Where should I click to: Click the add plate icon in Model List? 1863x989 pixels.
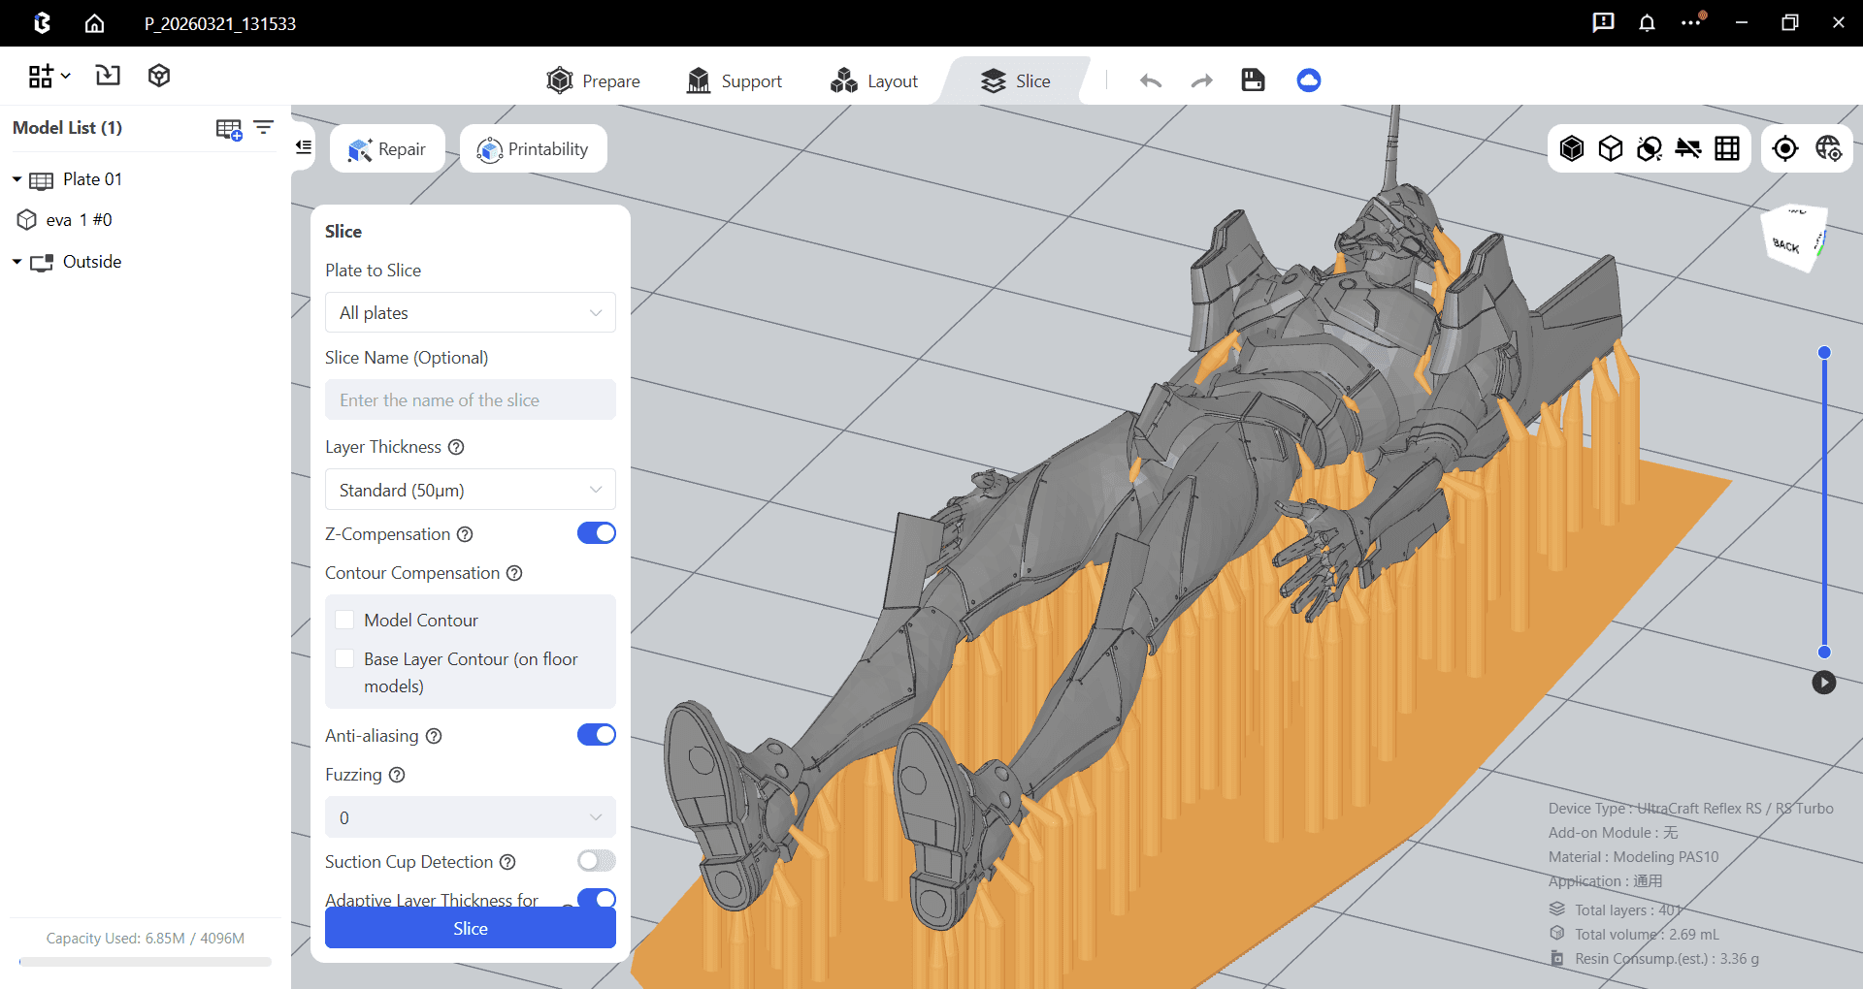(229, 129)
